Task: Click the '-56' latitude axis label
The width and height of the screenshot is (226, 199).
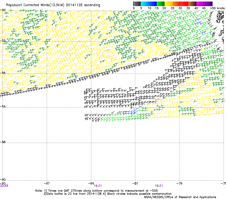Action: 3,106
